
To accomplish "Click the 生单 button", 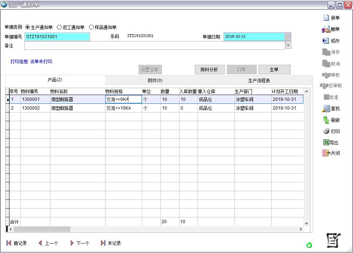I will pos(274,70).
